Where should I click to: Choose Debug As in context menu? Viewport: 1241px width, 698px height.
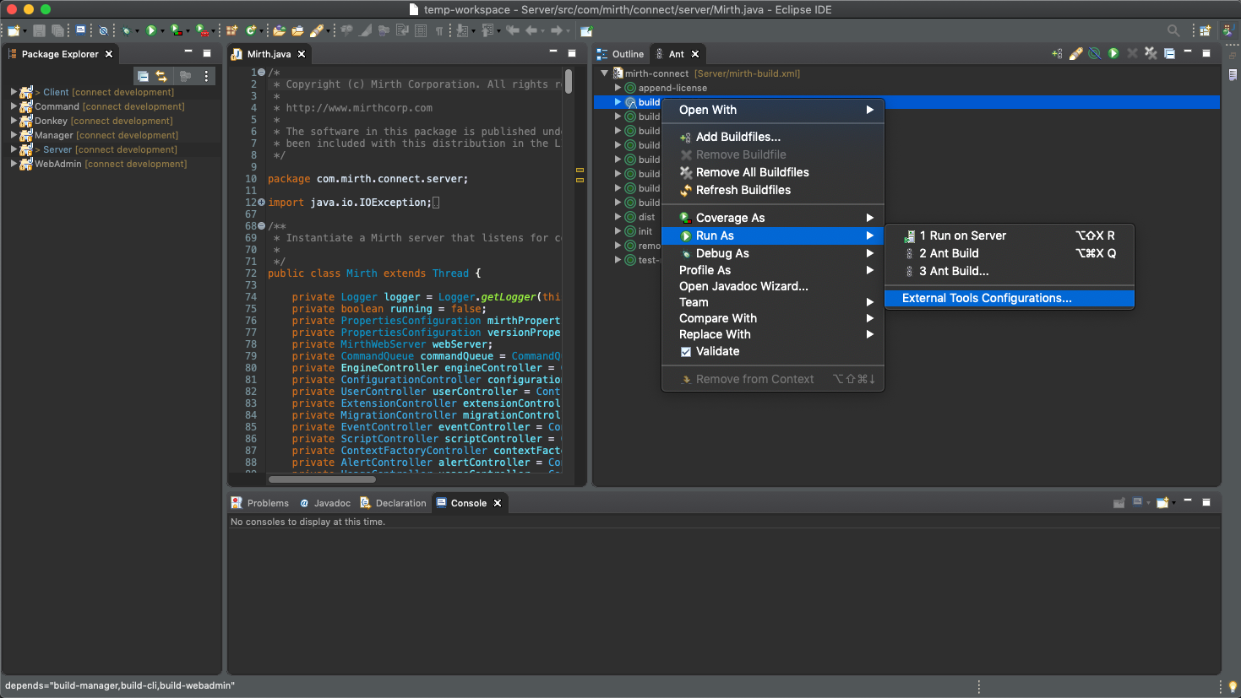point(773,253)
